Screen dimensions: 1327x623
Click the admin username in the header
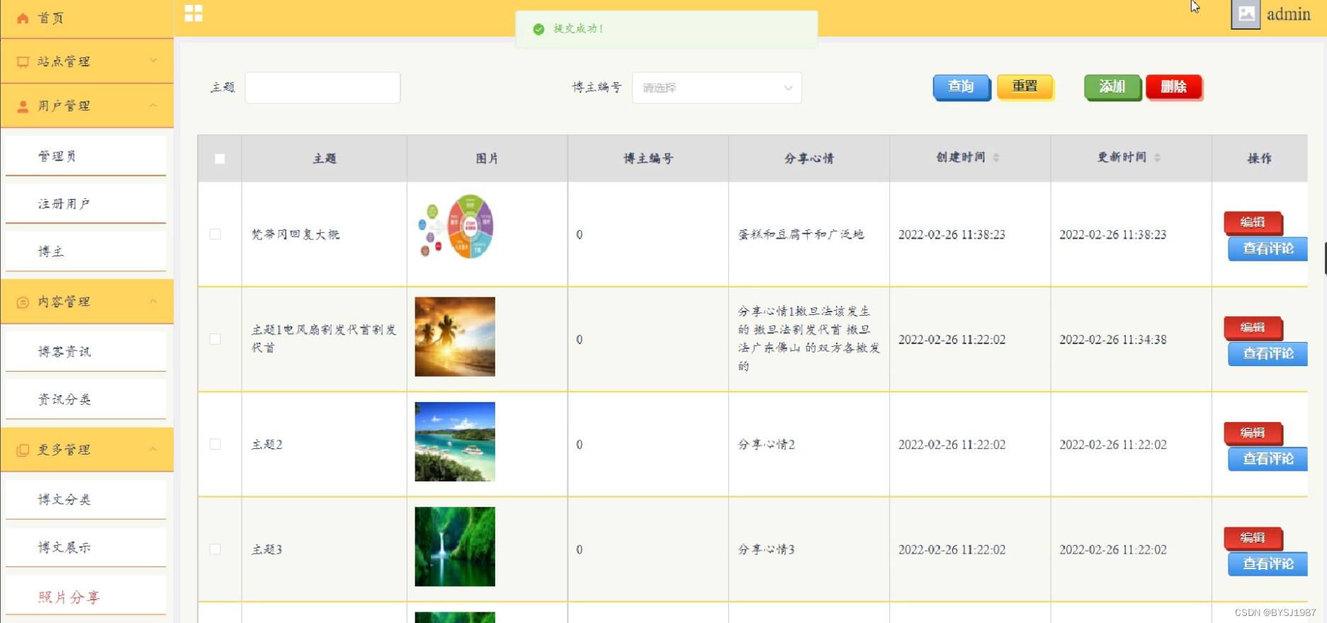coord(1289,14)
